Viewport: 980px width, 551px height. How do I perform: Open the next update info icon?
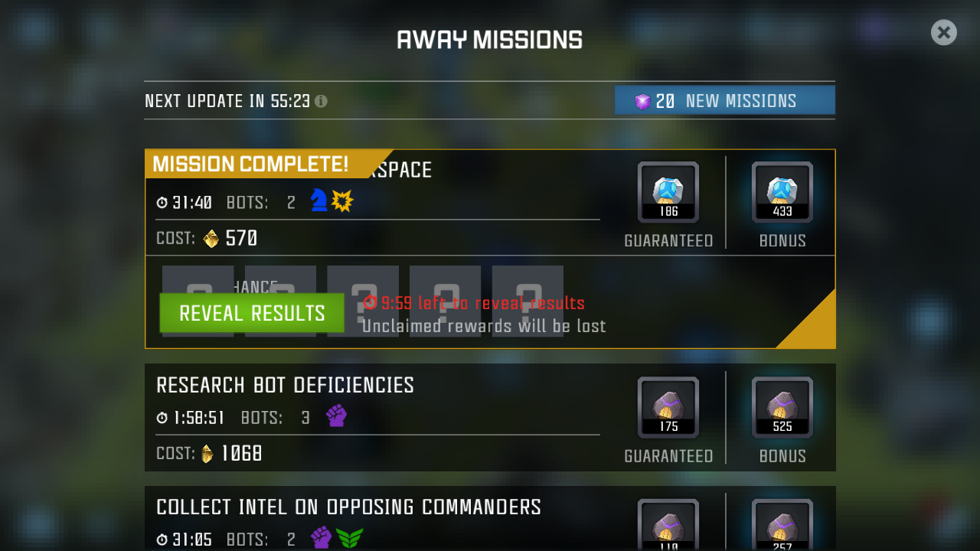coord(321,101)
